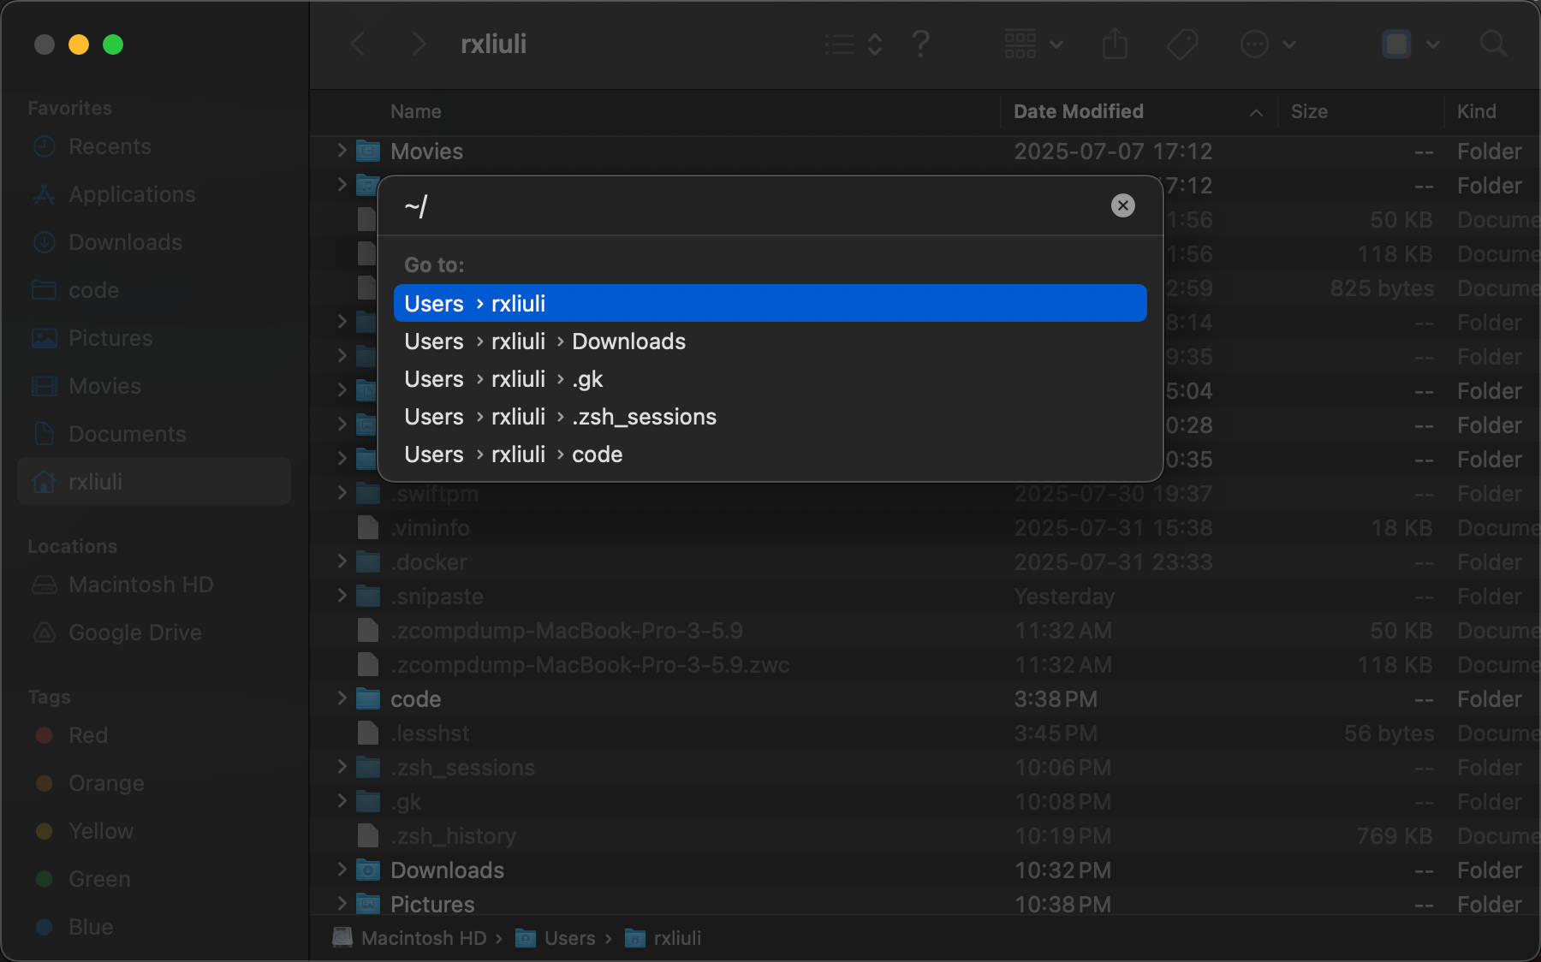
Task: Choose the Users › rxliuli › Downloads suggestion
Action: coord(770,341)
